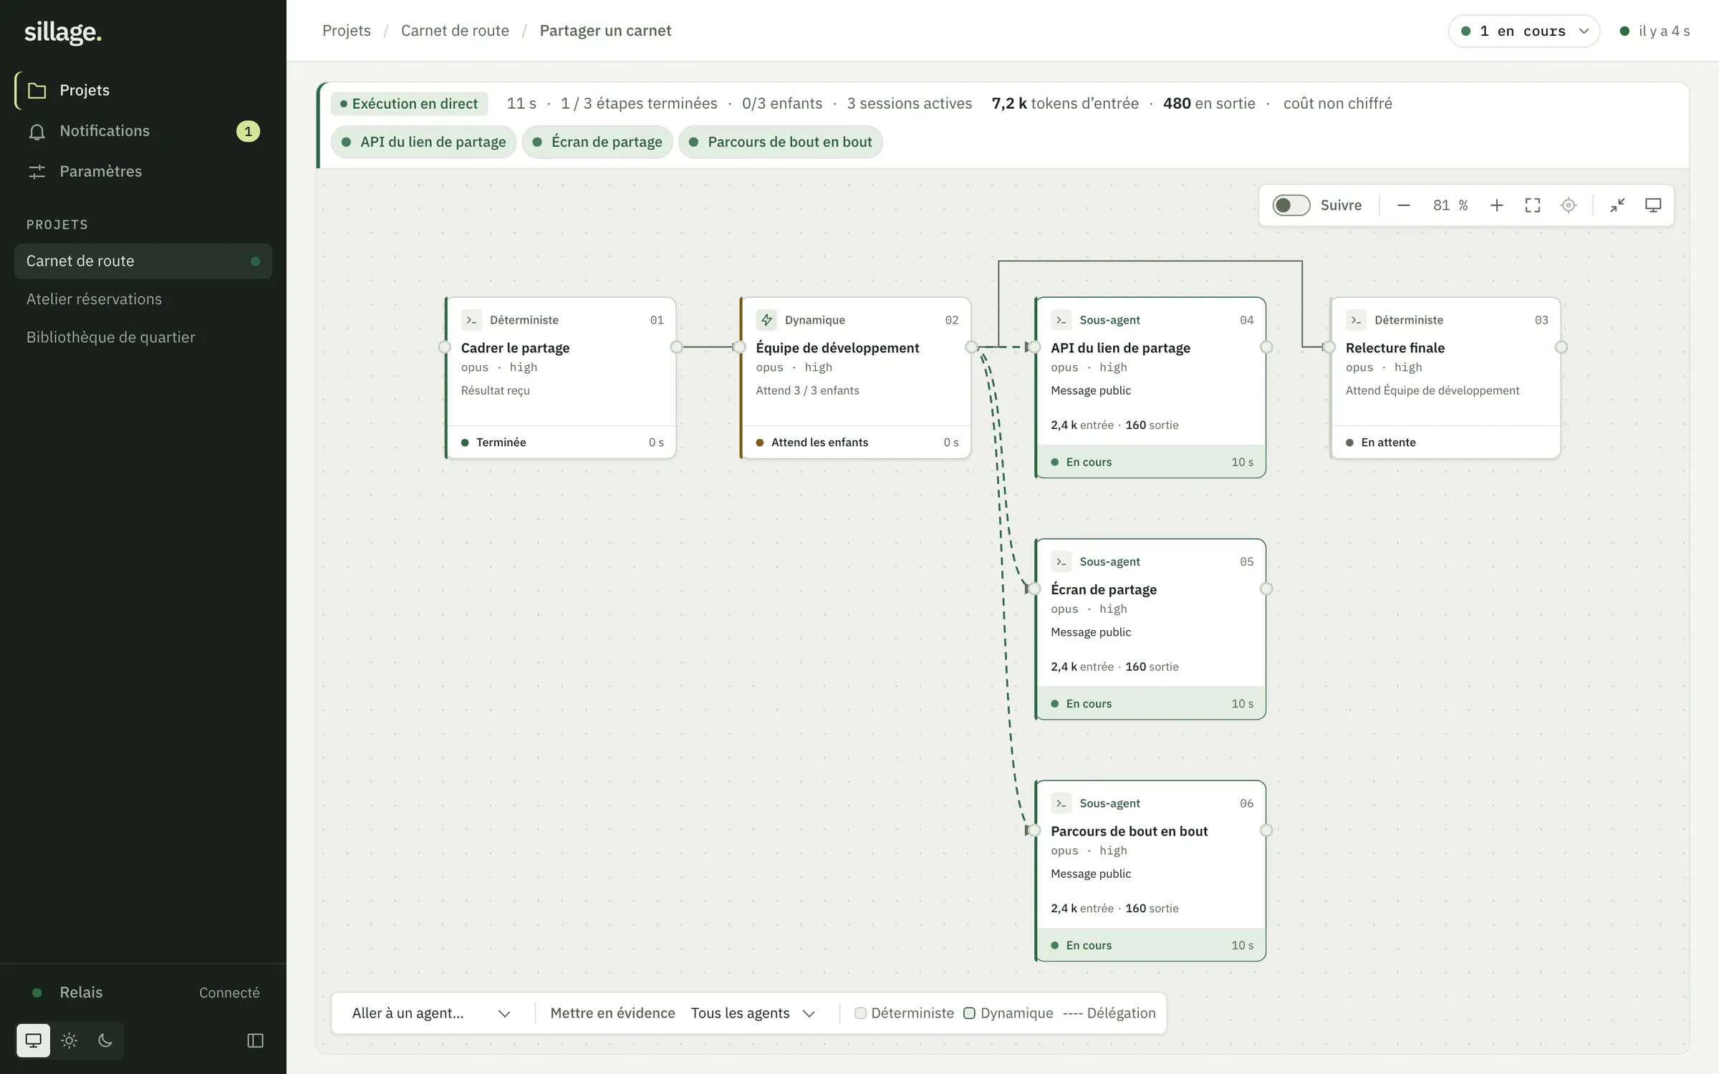Click 'Exécution en direct' status badge
The height and width of the screenshot is (1074, 1719).
[409, 104]
